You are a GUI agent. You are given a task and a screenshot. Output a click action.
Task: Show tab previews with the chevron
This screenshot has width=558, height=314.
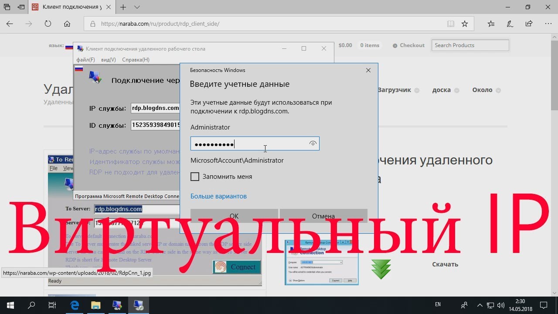[x=137, y=7]
